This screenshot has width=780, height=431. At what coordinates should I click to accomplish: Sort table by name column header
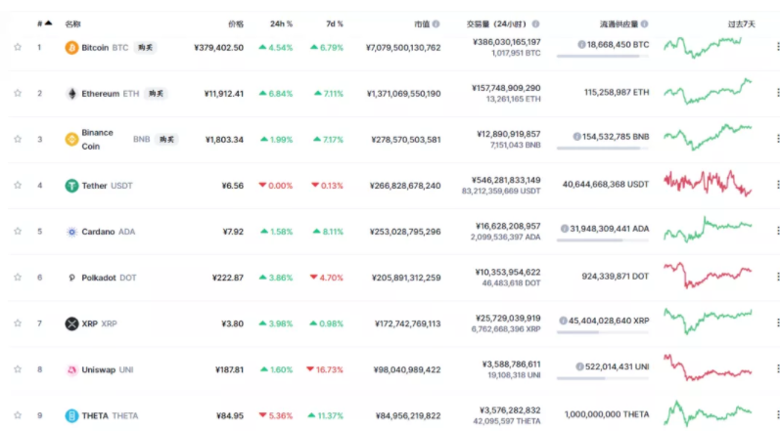click(x=72, y=23)
